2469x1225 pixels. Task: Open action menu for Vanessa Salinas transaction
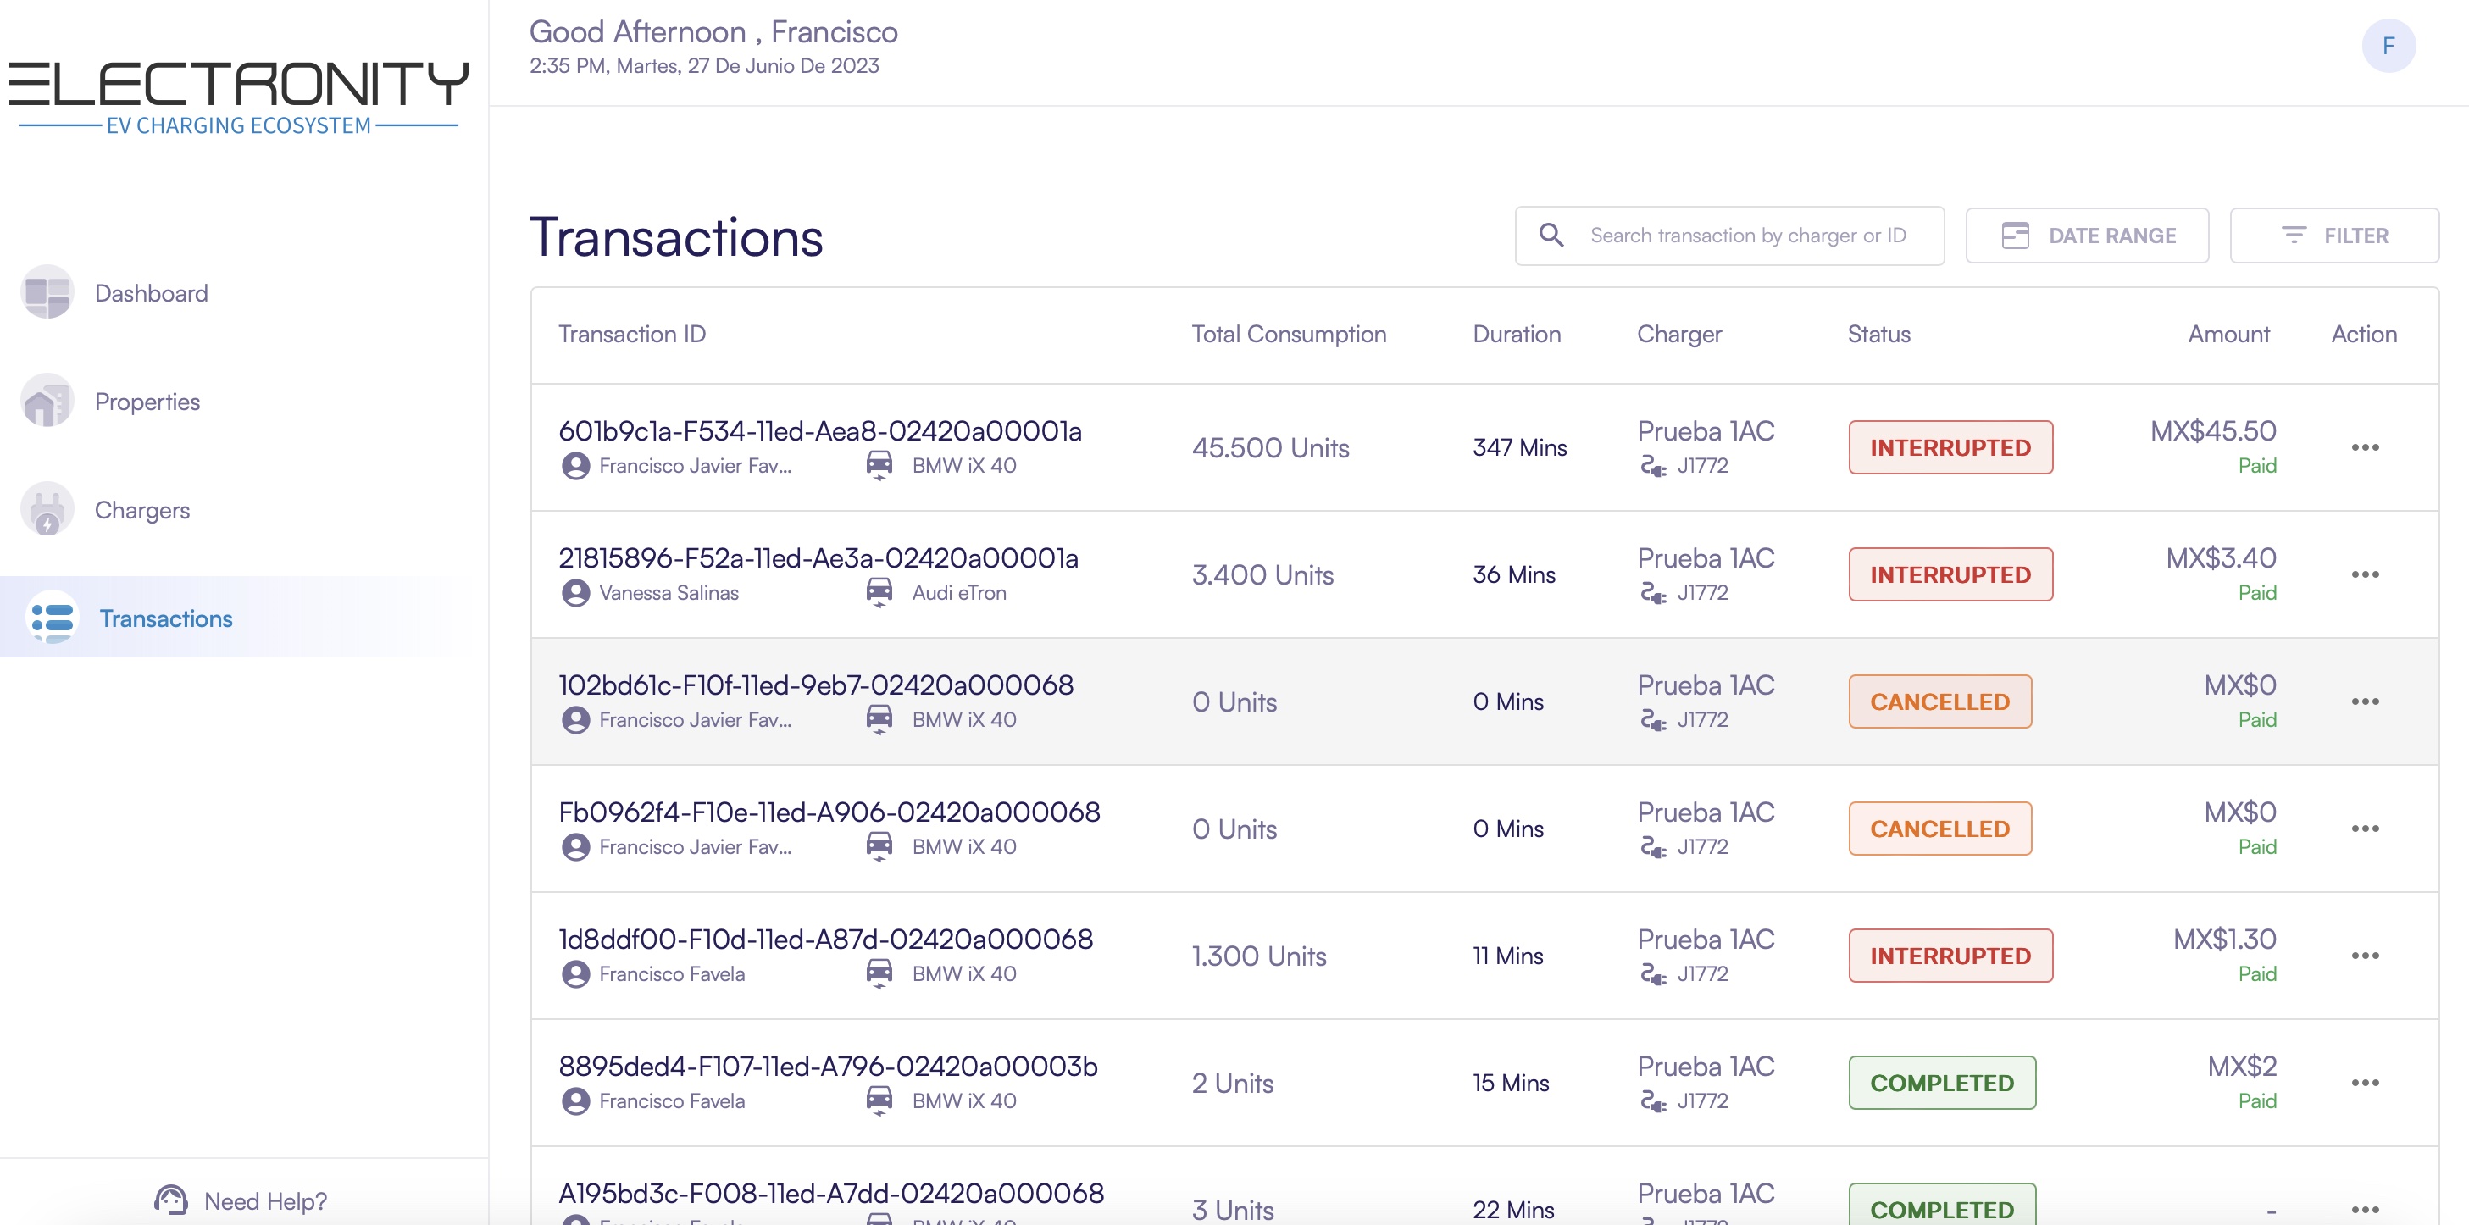[2365, 574]
